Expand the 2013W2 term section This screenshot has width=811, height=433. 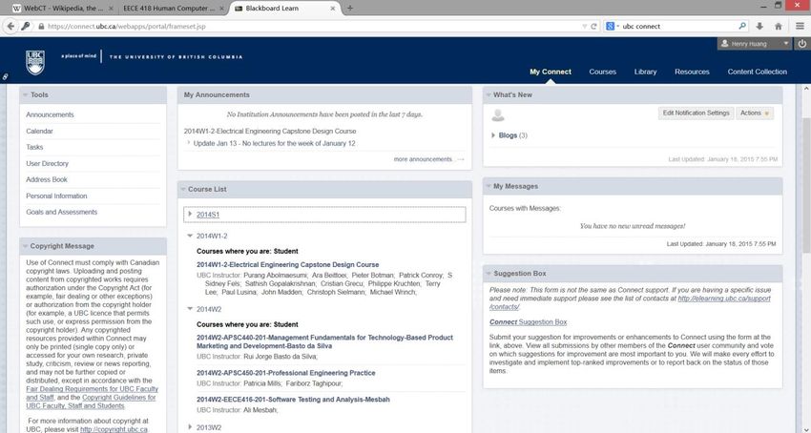tap(190, 427)
